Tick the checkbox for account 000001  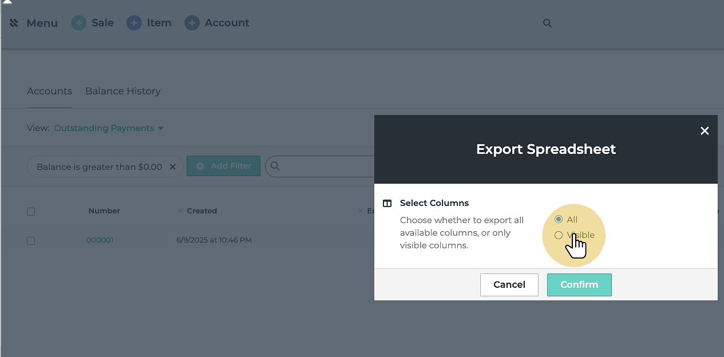click(31, 241)
